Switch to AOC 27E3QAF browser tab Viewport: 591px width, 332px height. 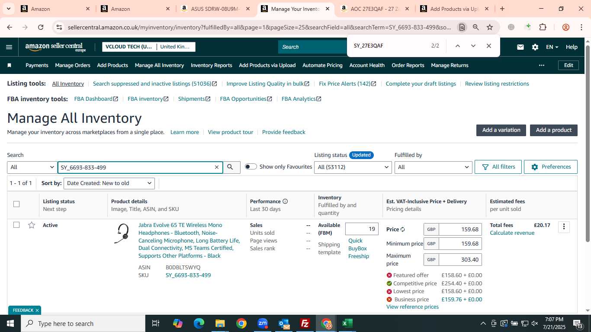tap(376, 9)
